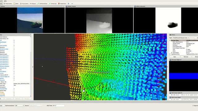The height and width of the screenshot is (111, 198).
Task: Toggle the Odometry display checkbox
Action: point(14,47)
